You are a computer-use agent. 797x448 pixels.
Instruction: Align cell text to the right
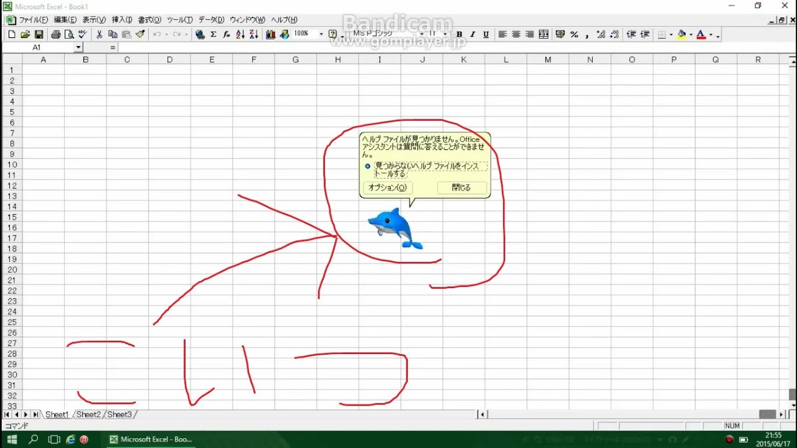tap(530, 35)
